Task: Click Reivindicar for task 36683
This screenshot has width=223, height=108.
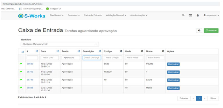Action: (x=173, y=64)
